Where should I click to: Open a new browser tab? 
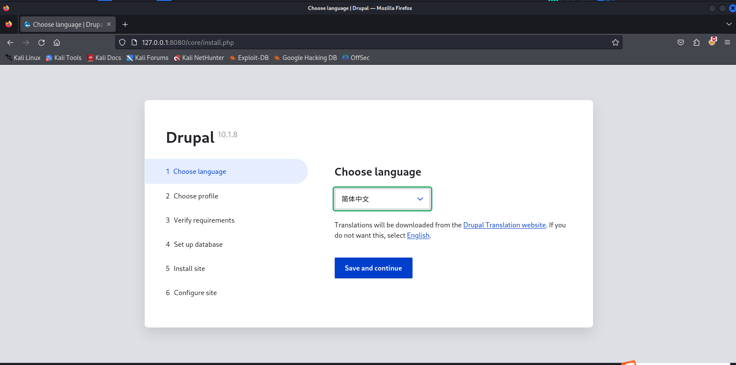(x=125, y=25)
